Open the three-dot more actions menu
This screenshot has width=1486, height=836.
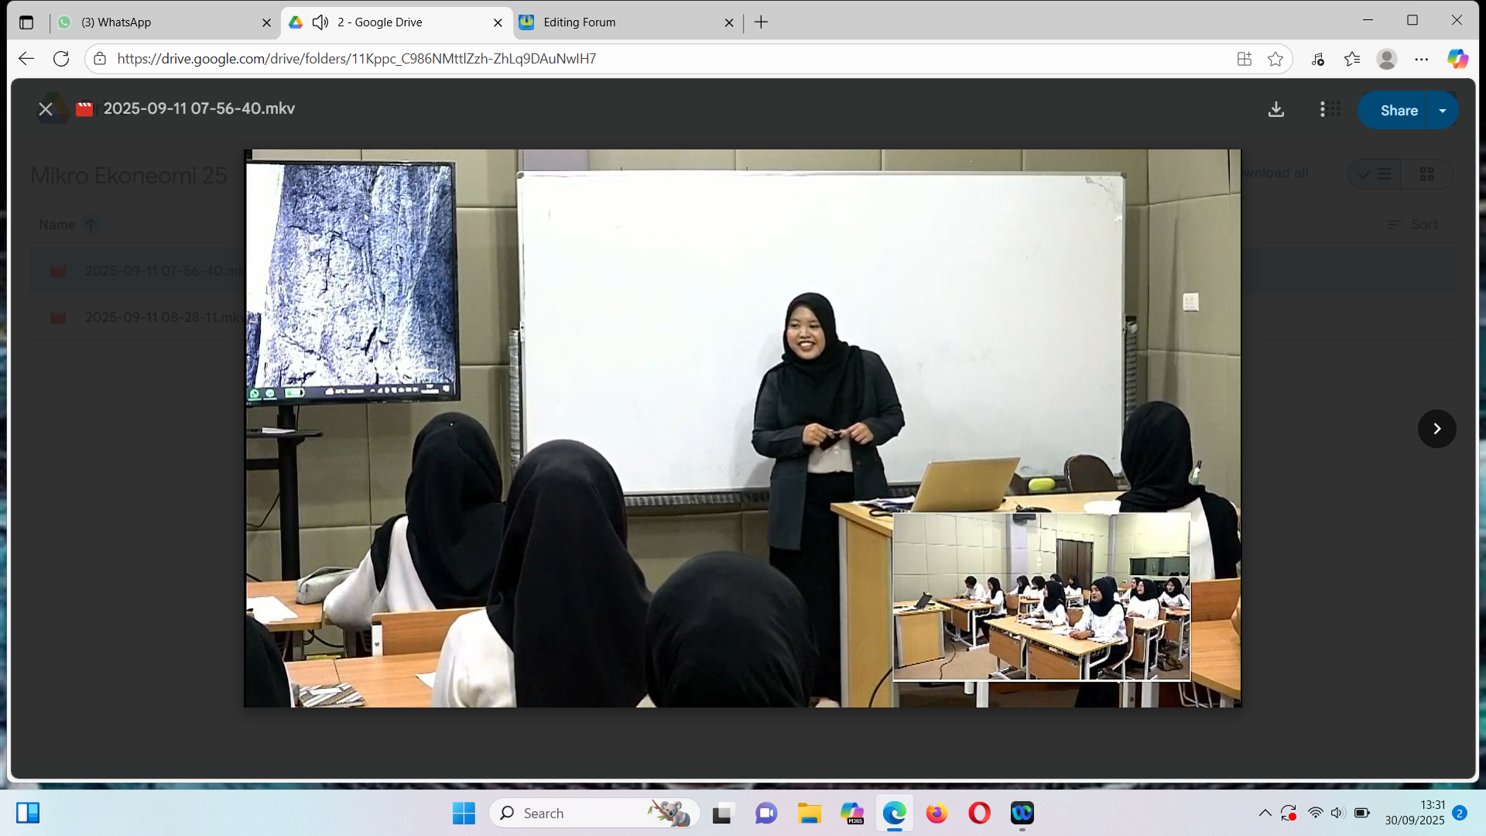(x=1322, y=109)
